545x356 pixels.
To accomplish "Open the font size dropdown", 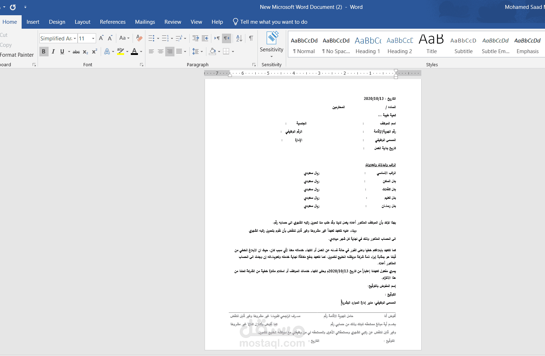I will (92, 38).
